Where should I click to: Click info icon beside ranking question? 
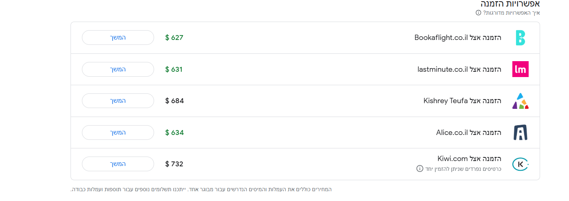[479, 13]
